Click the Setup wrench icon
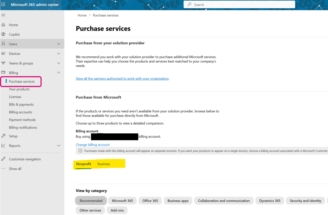 click(x=3, y=136)
